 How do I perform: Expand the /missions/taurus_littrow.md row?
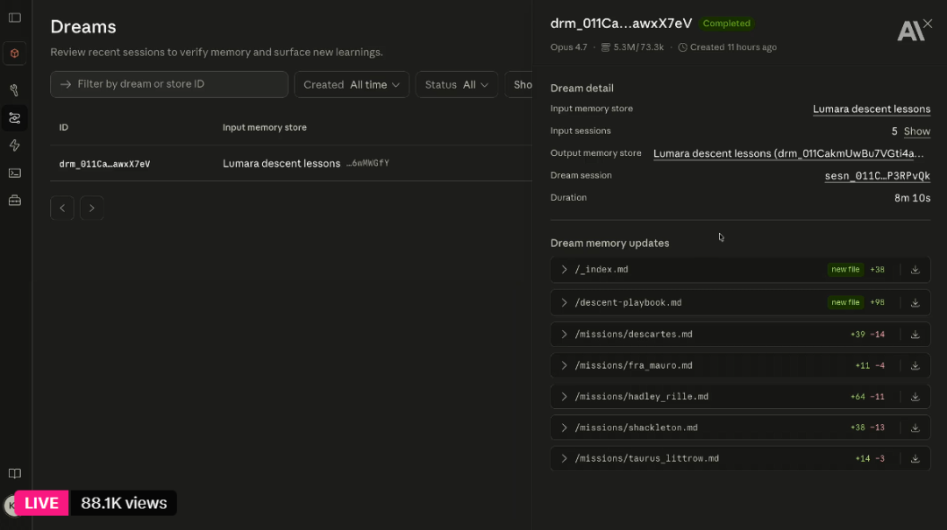click(x=564, y=459)
